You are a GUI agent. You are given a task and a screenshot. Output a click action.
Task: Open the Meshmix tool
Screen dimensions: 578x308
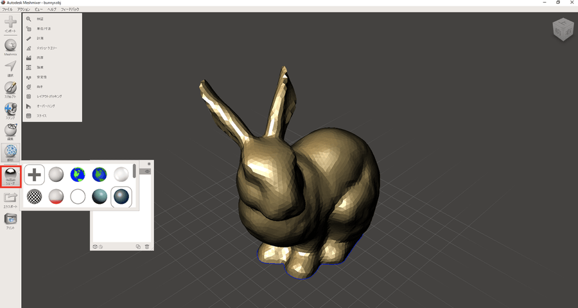[x=10, y=46]
